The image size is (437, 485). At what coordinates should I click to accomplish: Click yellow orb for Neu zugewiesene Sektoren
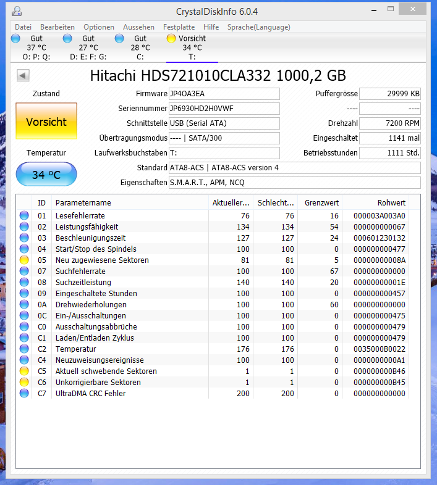tap(24, 260)
